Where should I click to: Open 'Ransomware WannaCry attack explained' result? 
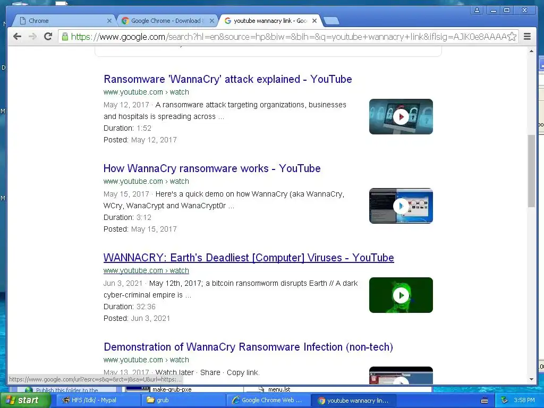point(227,79)
